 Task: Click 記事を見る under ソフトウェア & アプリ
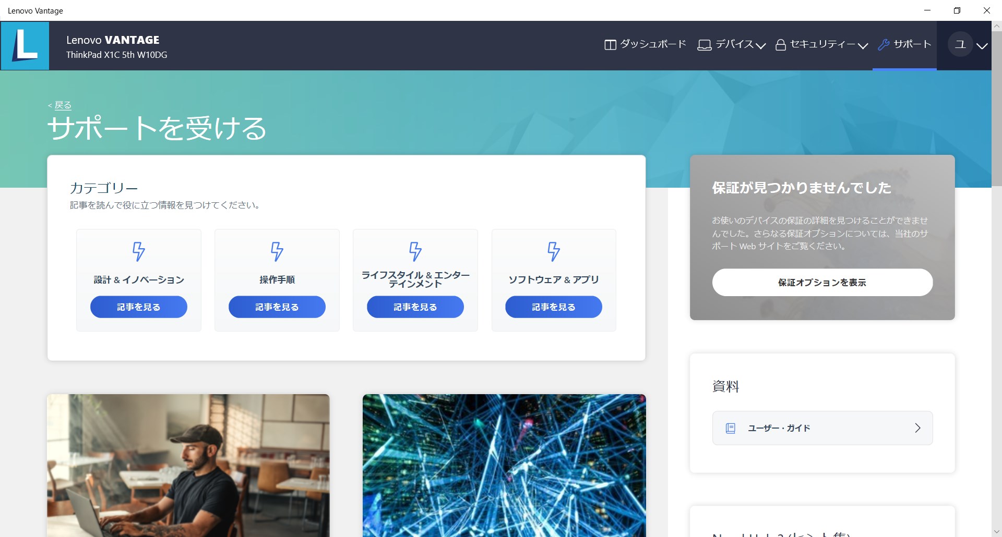point(553,307)
